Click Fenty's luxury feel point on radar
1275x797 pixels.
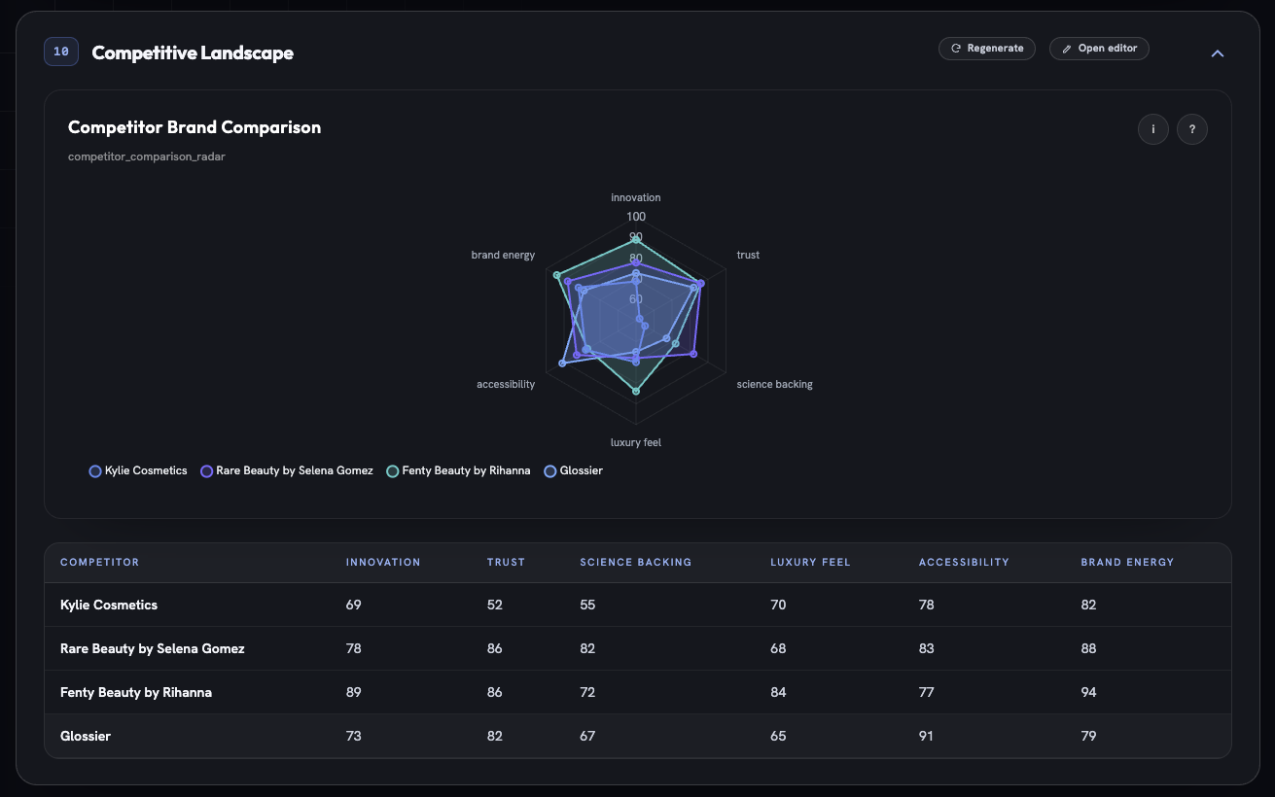click(636, 392)
